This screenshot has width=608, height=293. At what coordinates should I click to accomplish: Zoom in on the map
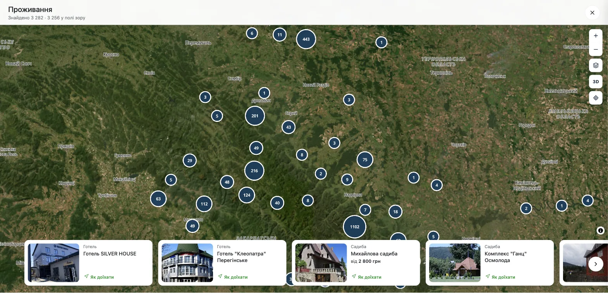596,36
